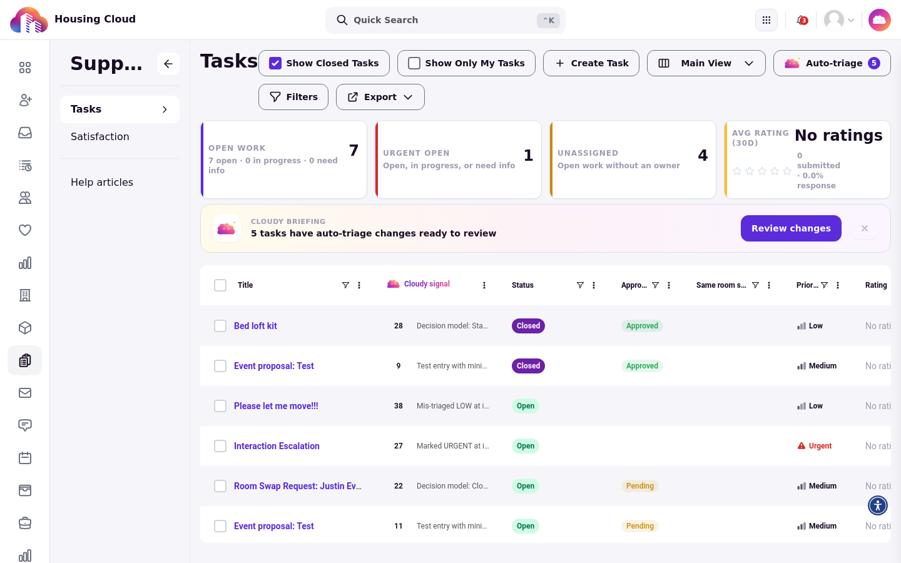
Task: Select the clipboard tasks icon in sidebar
Action: [25, 360]
